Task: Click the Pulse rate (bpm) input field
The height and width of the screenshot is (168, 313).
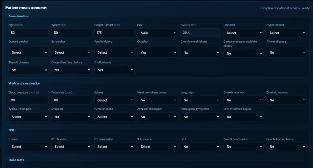Action: coord(71,100)
